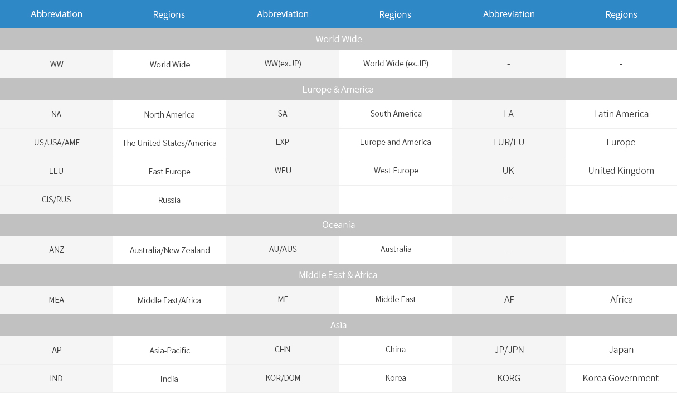Select the 'EUR/EU' abbreviation cell

point(509,142)
